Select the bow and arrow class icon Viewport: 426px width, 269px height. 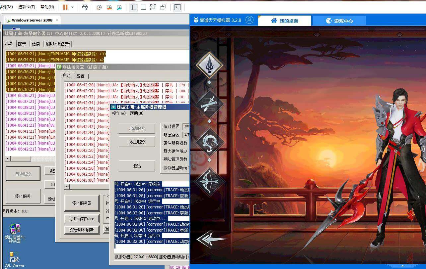[209, 181]
